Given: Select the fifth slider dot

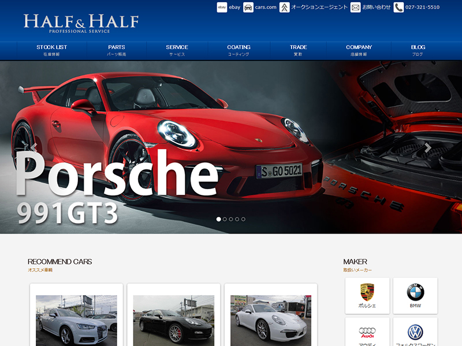Looking at the screenshot, I should click(243, 219).
